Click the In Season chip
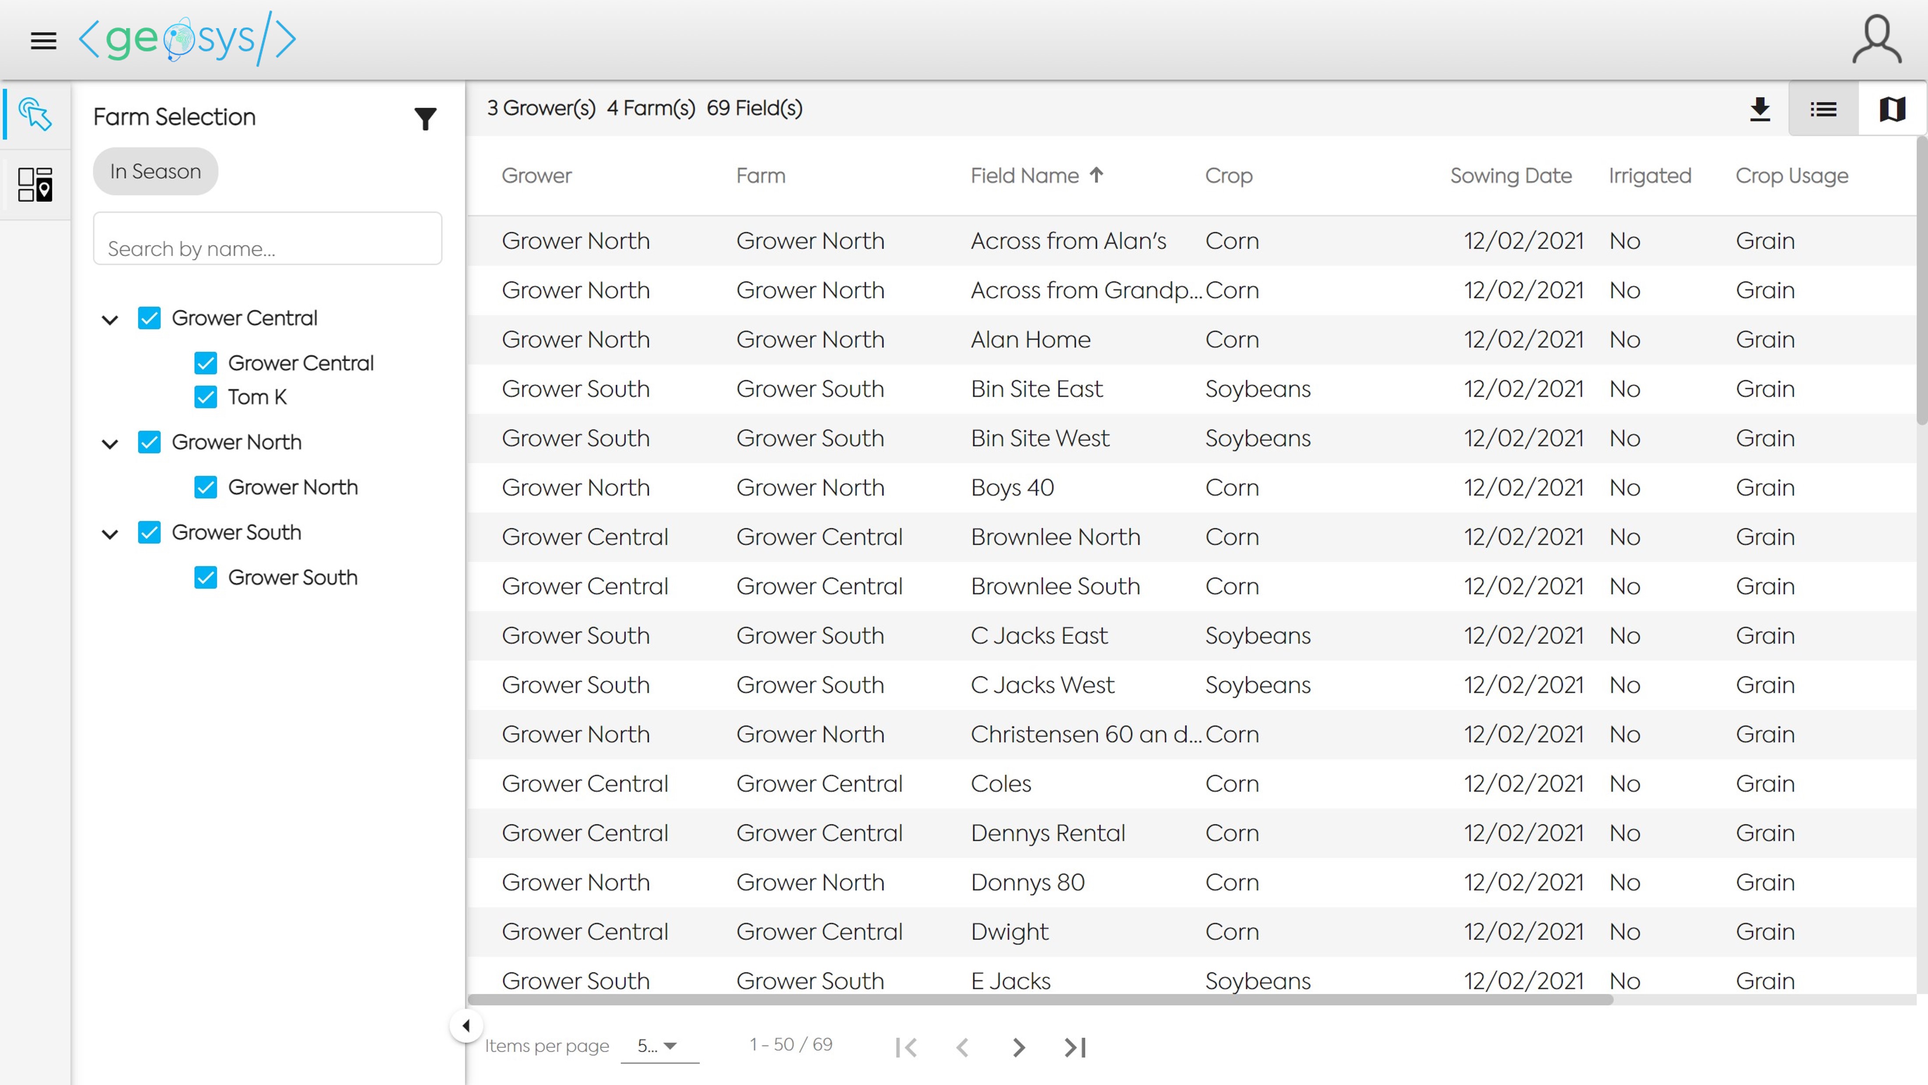 [155, 171]
